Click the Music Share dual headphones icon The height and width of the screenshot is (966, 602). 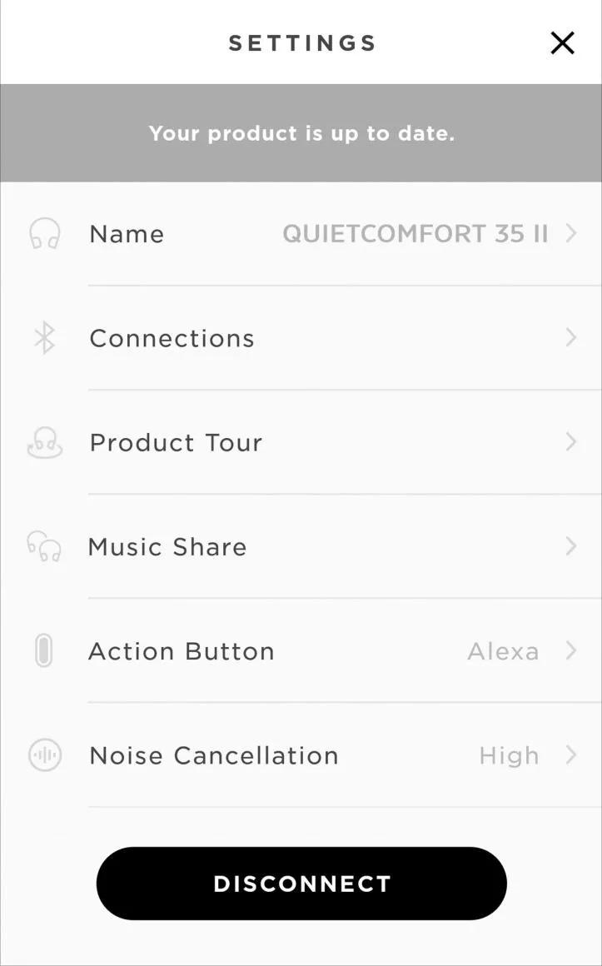[x=44, y=547]
